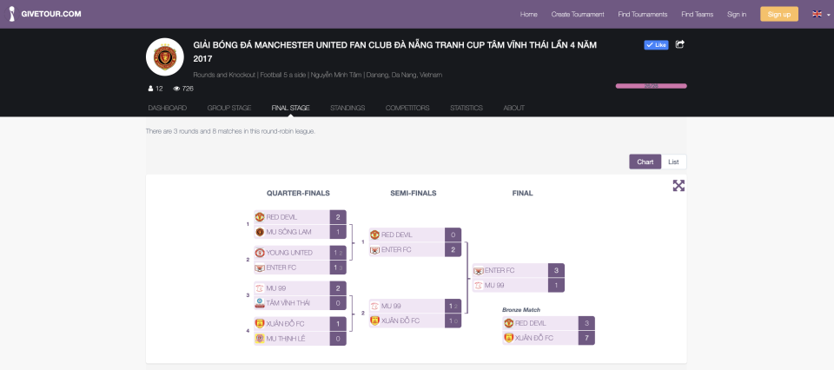This screenshot has width=834, height=370.
Task: Click MU Thịnh Lê team crest icon
Action: click(x=259, y=339)
